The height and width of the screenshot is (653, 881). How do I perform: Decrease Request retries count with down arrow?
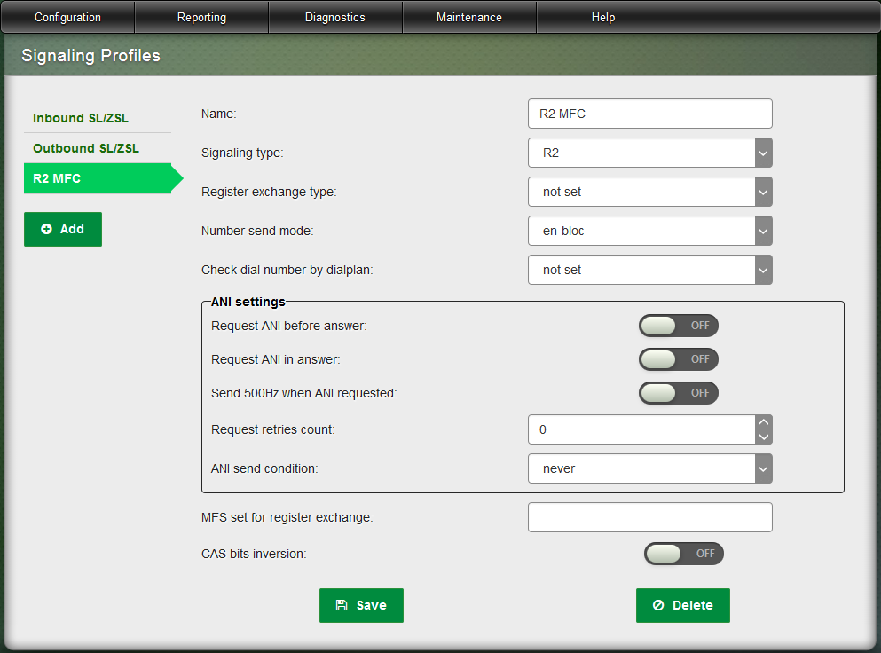[763, 437]
